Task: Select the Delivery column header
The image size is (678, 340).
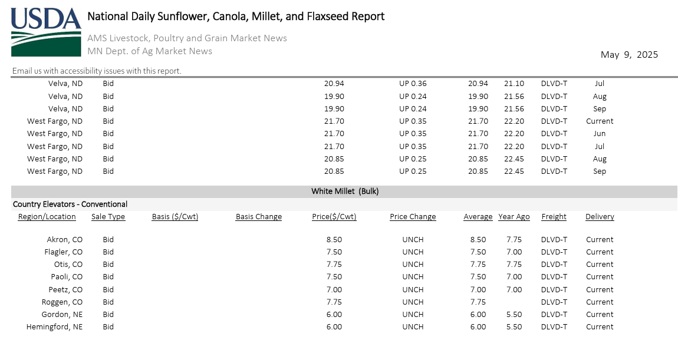Action: click(x=600, y=217)
